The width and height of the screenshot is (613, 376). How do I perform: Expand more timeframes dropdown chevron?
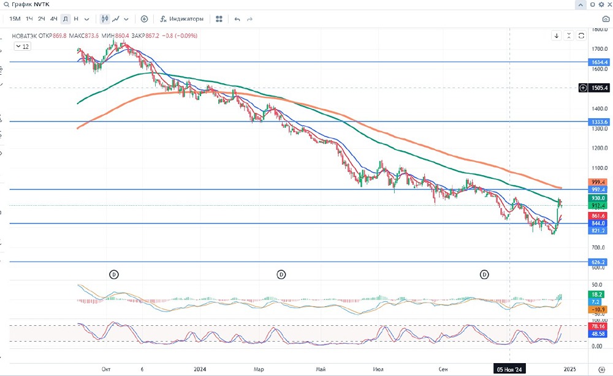pos(87,19)
